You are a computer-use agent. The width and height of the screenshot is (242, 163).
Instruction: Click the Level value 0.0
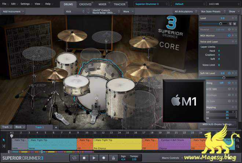click(223, 18)
